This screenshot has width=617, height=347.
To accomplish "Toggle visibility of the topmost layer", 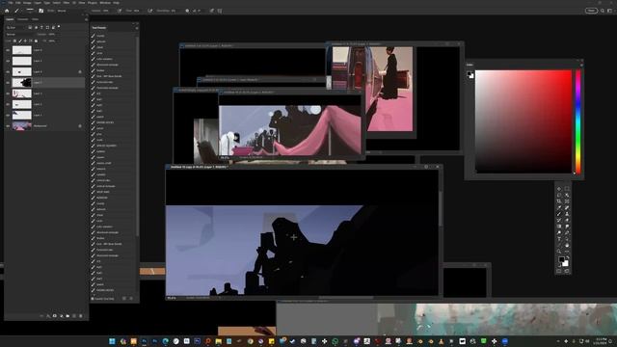I will pyautogui.click(x=8, y=50).
